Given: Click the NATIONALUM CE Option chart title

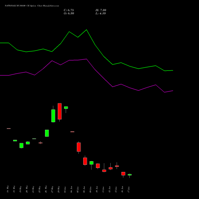Looking at the screenshot, I should pos(32,6).
